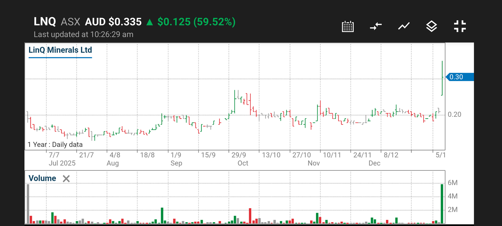This screenshot has width=502, height=226.
Task: Open the calendar date range icon
Action: [x=348, y=26]
